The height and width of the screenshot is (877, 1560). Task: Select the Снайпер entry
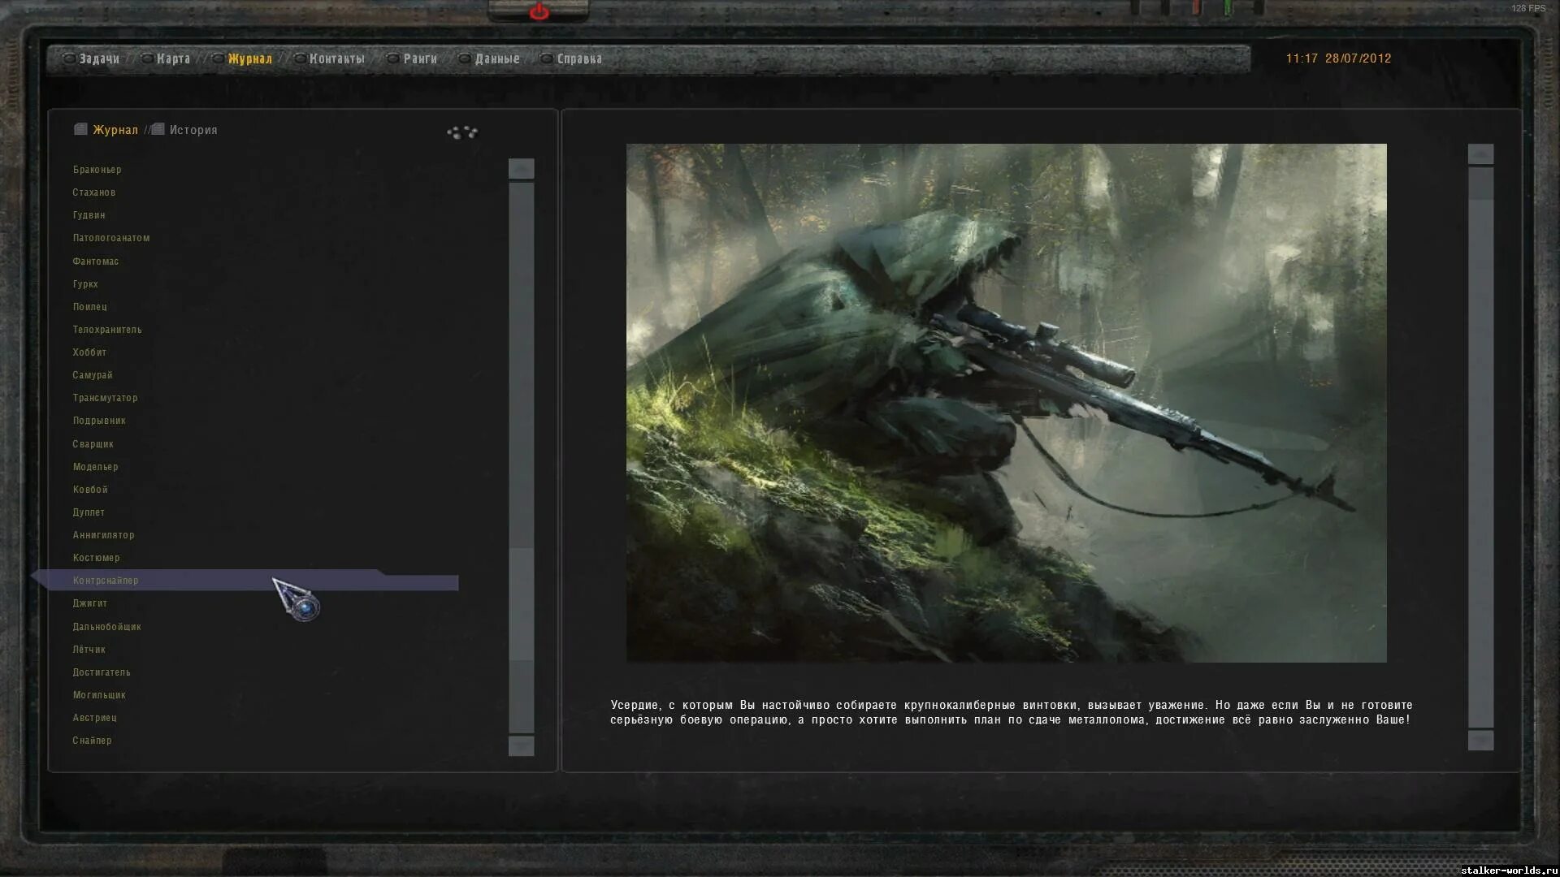pyautogui.click(x=93, y=741)
